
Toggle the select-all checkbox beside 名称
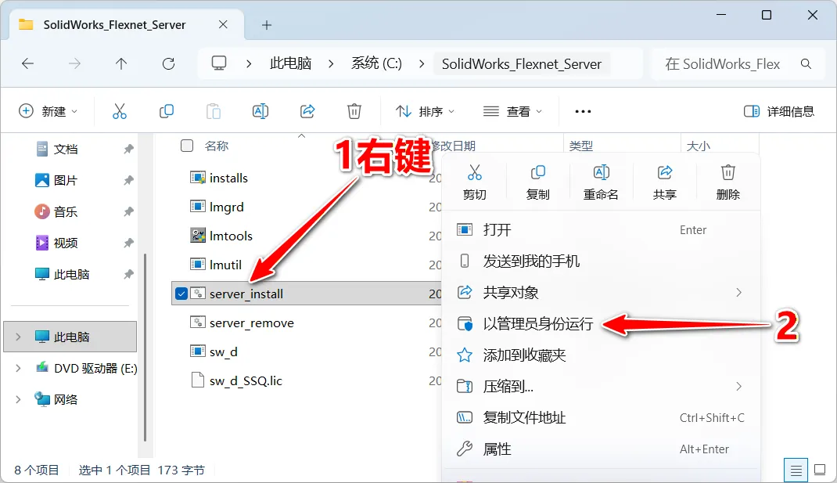coord(187,146)
